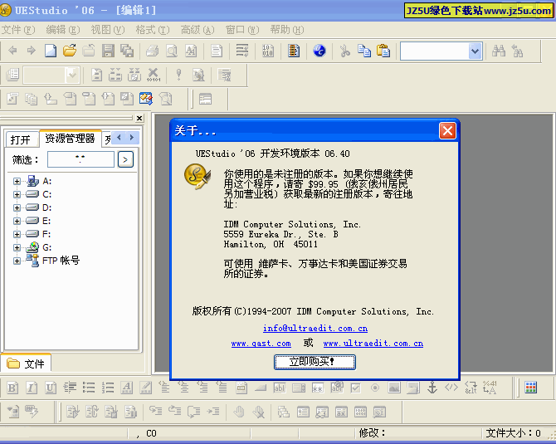Open the project toolbar dropdown arrow
The height and width of the screenshot is (444, 556).
coord(72,75)
